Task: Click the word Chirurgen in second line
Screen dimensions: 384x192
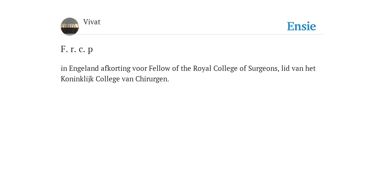Action: [151, 79]
